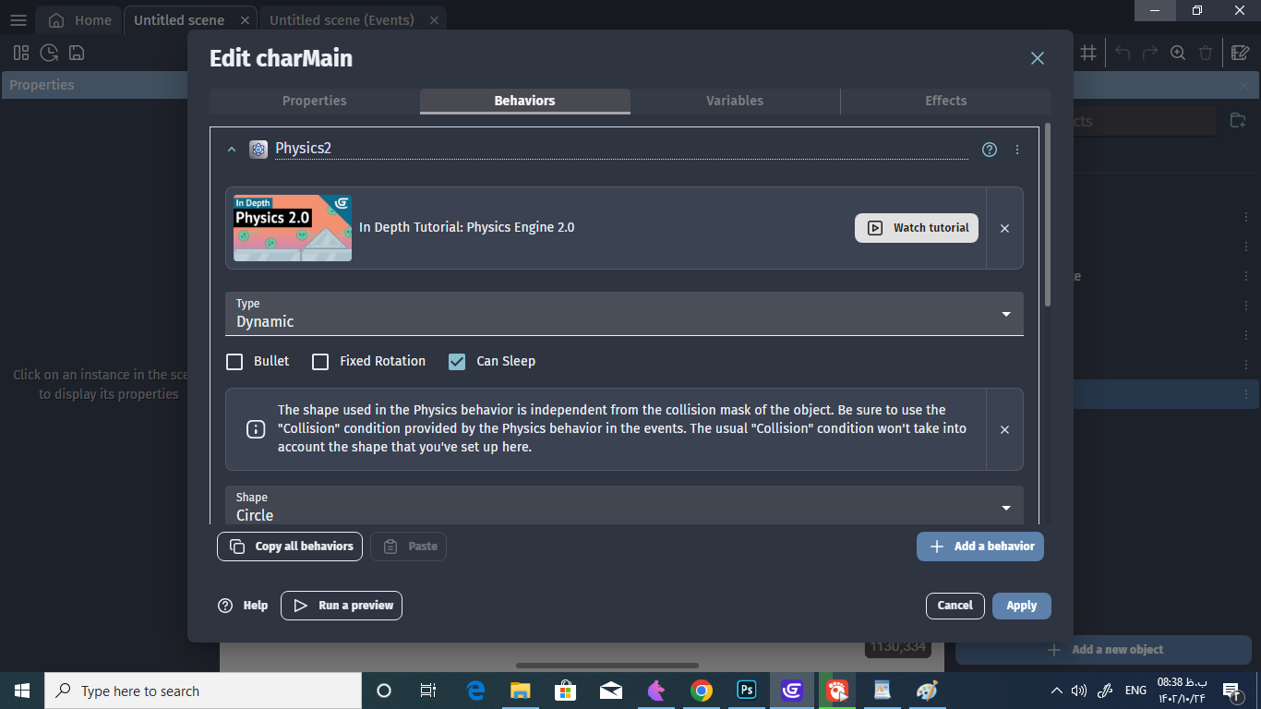Viewport: 1261px width, 709px height.
Task: Click the Apply button
Action: (1022, 606)
